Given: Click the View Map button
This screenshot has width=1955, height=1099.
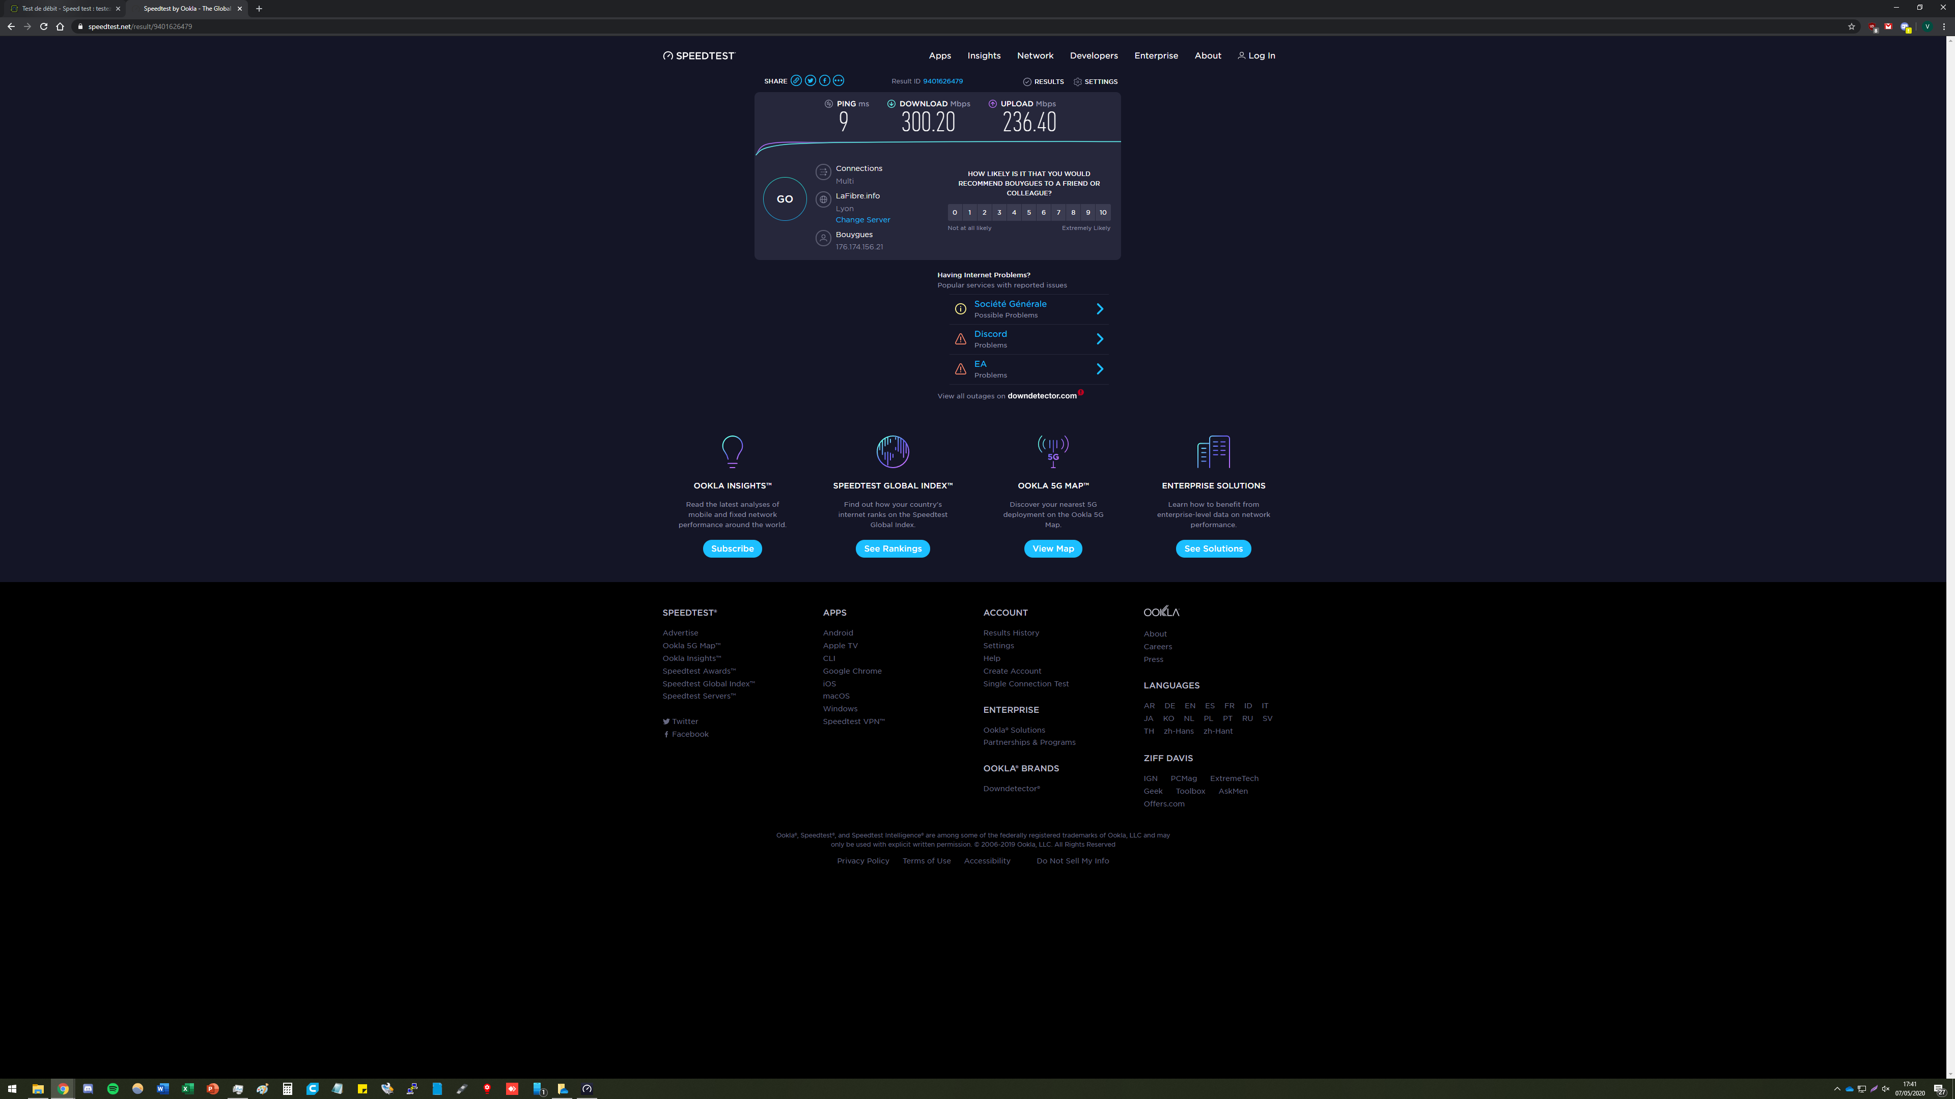Looking at the screenshot, I should [x=1053, y=548].
